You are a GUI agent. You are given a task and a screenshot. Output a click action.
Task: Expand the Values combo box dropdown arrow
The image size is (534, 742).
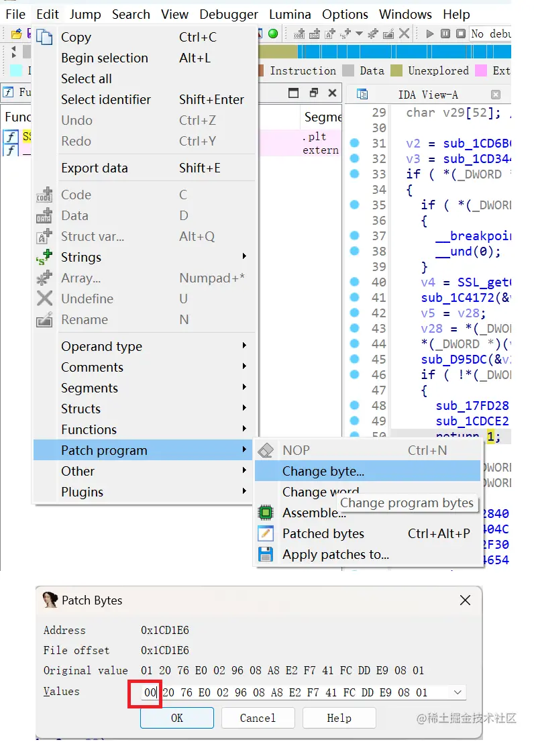coord(458,692)
